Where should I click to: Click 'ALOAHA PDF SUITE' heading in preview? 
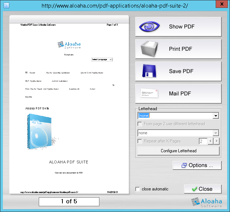coord(69,162)
